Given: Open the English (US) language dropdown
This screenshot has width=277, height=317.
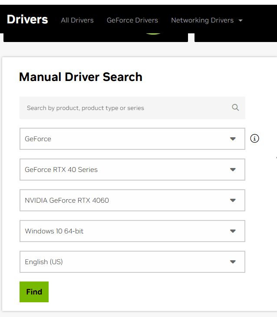Looking at the screenshot, I should click(x=126, y=262).
